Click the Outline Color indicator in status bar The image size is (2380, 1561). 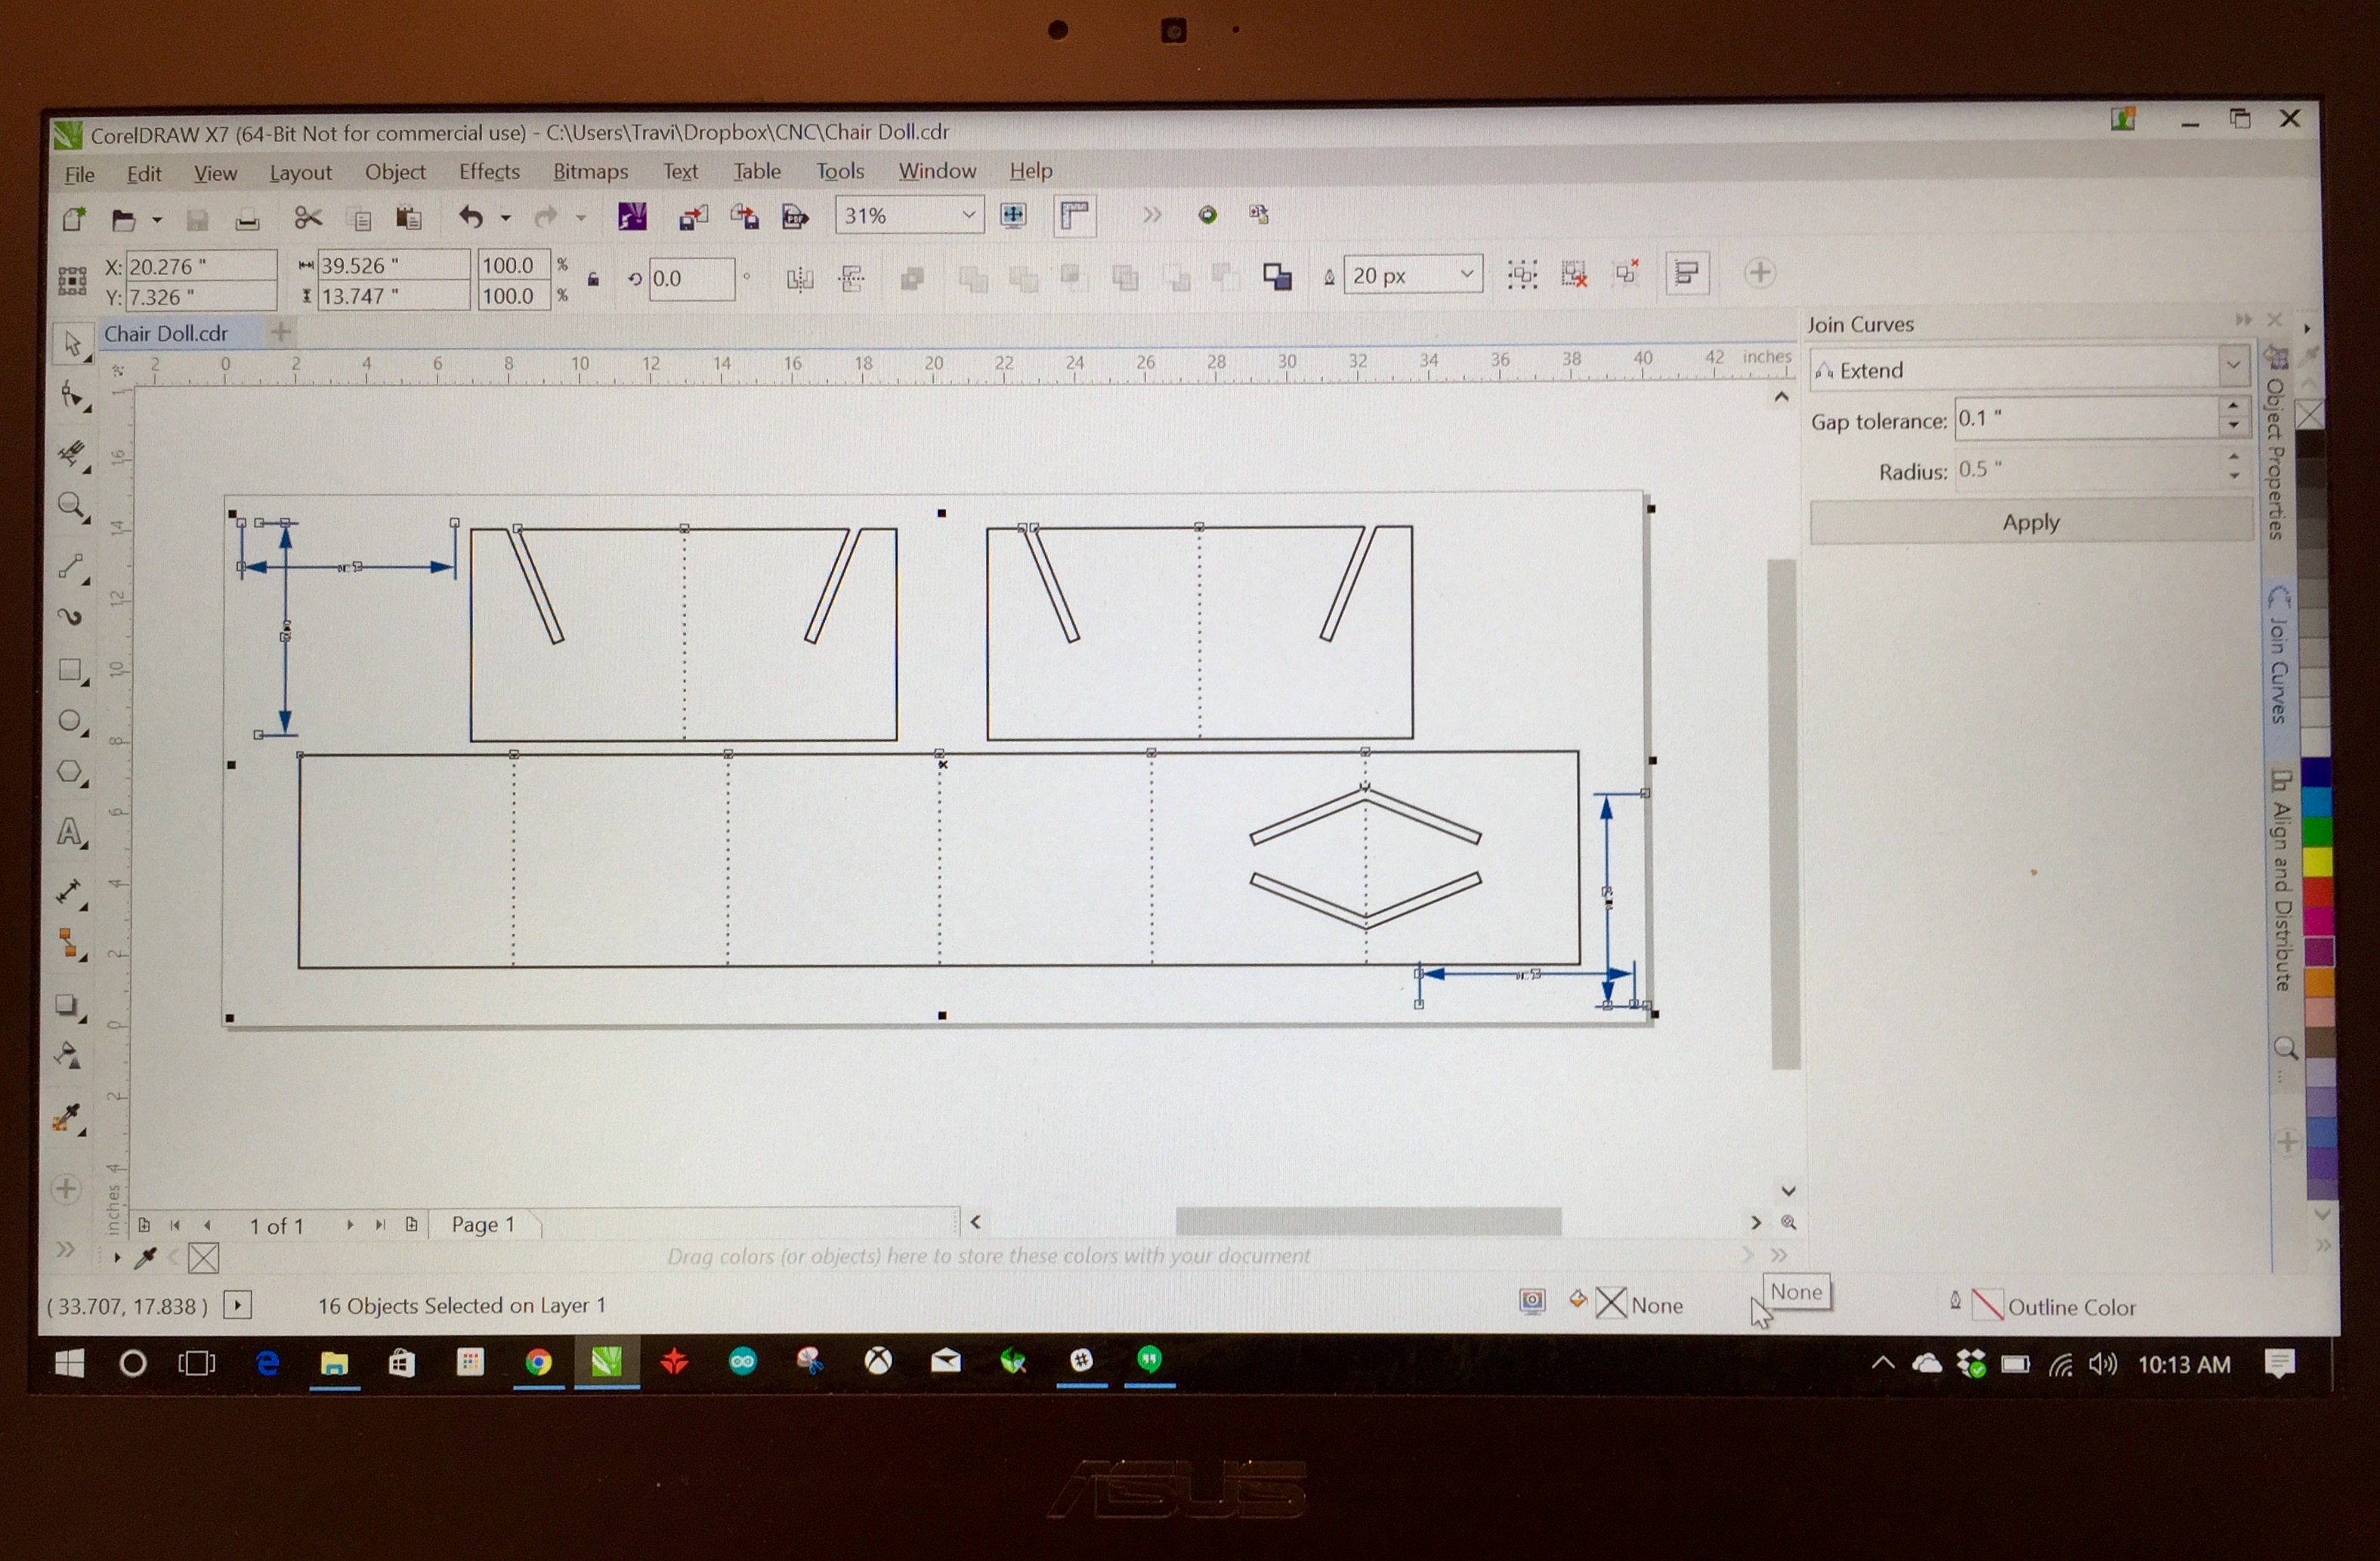(x=2042, y=1306)
